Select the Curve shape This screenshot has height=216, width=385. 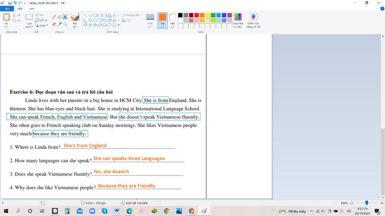coord(90,15)
